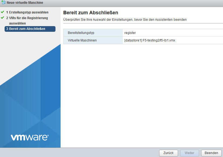Click the green checkmark beside step 2
Screen dimensions: 223x157
pos(2,18)
